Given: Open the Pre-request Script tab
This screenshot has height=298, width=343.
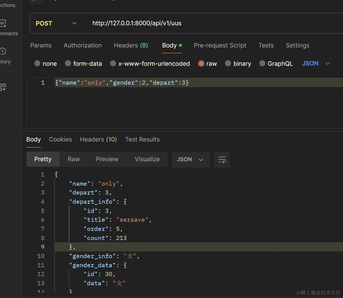Looking at the screenshot, I should pyautogui.click(x=220, y=45).
